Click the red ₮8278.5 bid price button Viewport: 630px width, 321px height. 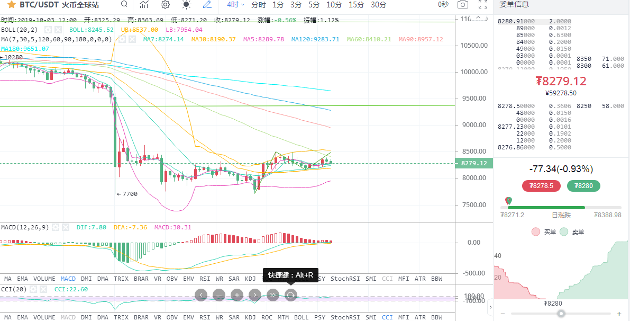[542, 186]
